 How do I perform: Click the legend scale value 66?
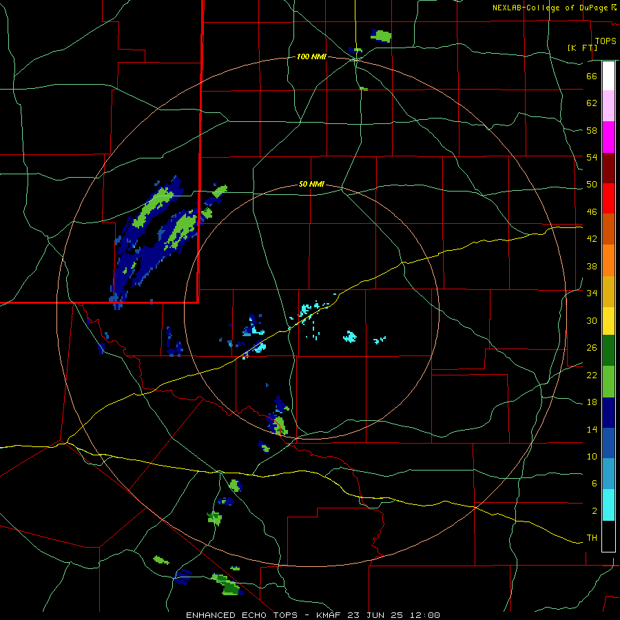tap(592, 76)
